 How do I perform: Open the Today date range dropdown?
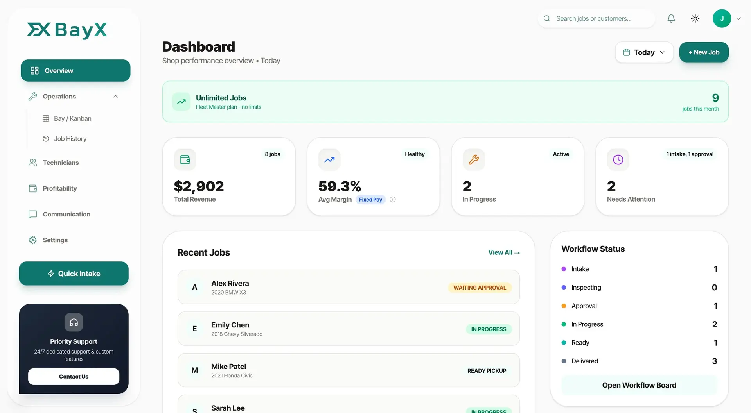coord(644,52)
